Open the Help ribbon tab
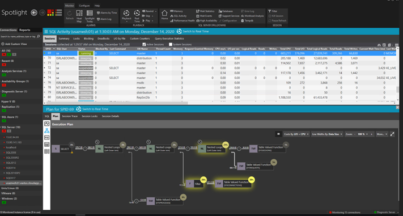This screenshot has width=403, height=216. coord(97,6)
